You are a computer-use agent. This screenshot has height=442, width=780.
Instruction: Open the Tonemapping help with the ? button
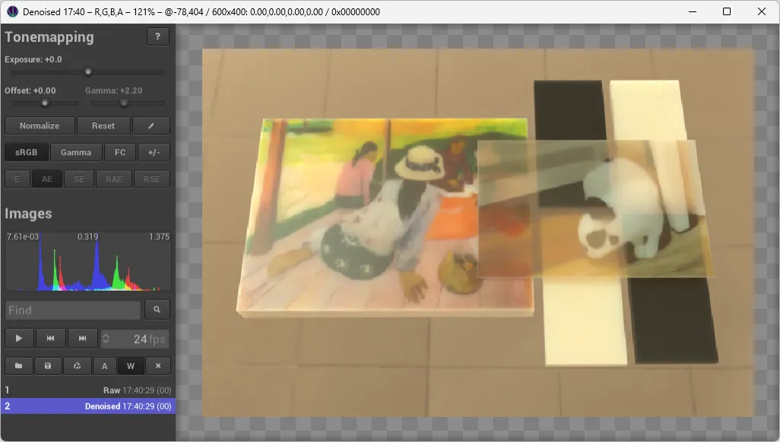point(158,36)
